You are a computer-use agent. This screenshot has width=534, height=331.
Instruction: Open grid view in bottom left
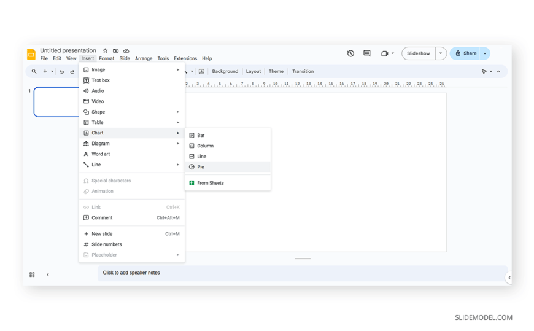32,275
